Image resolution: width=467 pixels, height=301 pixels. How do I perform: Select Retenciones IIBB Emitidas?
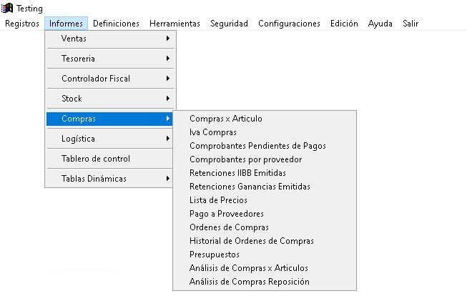237,173
